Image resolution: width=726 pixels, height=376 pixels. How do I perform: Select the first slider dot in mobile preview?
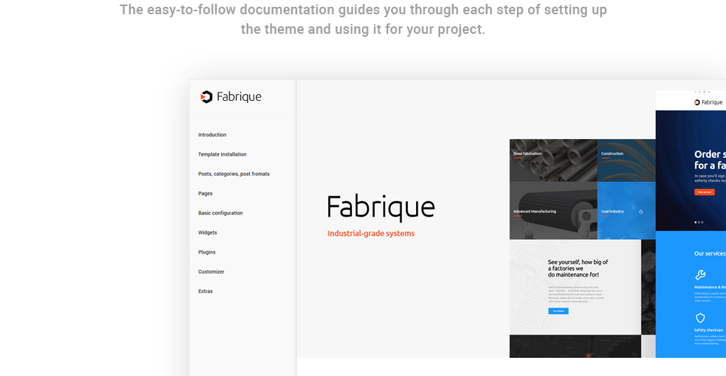click(695, 223)
